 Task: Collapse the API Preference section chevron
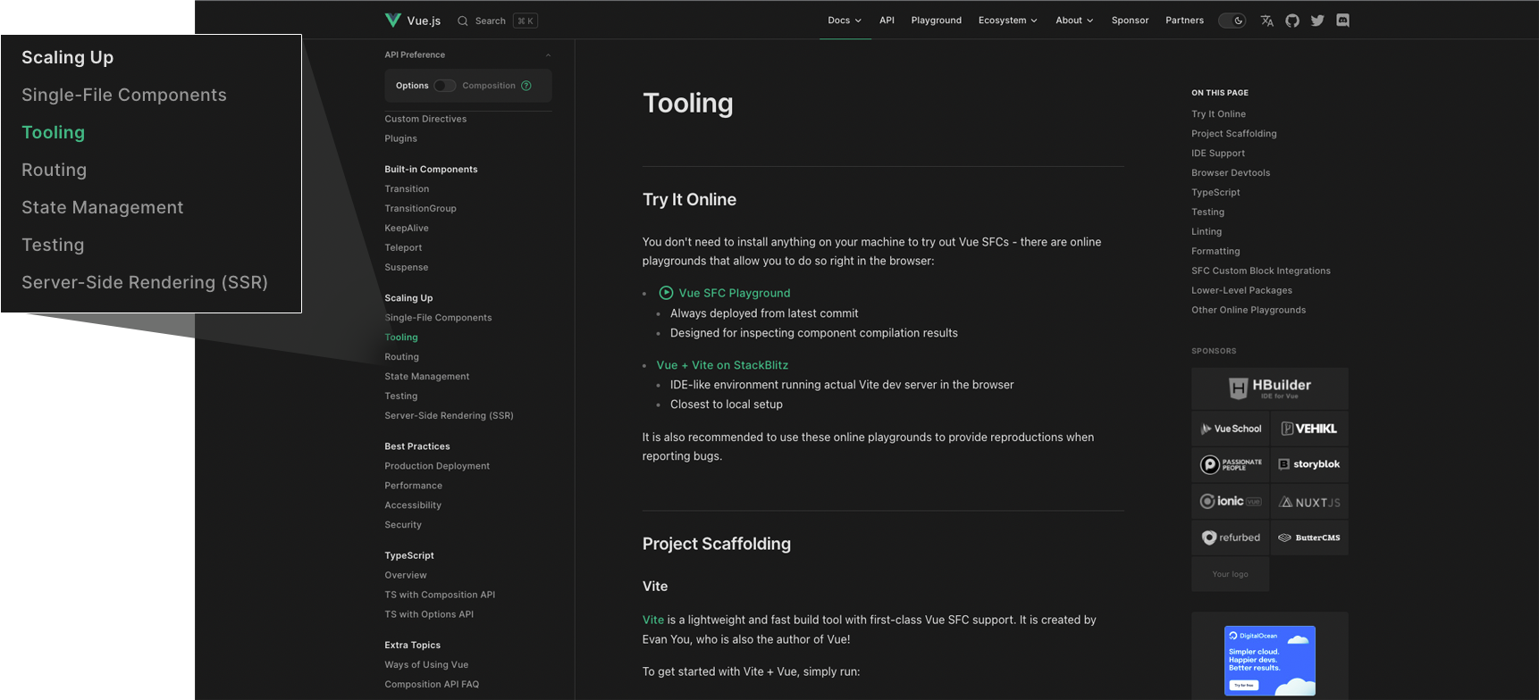[548, 55]
